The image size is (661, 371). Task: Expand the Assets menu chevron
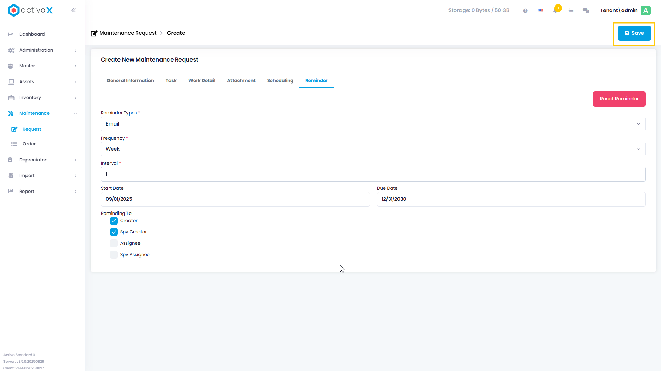pyautogui.click(x=75, y=82)
